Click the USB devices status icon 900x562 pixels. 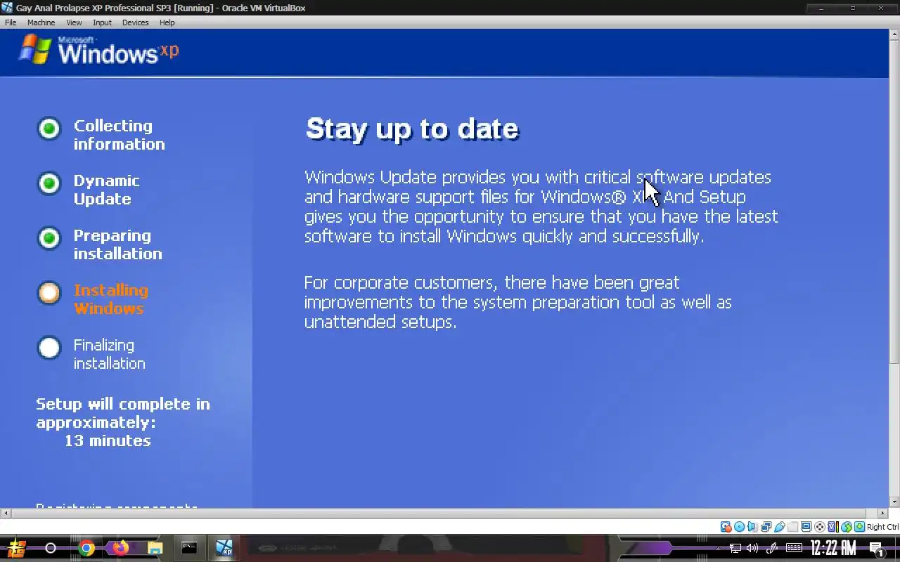tap(780, 527)
